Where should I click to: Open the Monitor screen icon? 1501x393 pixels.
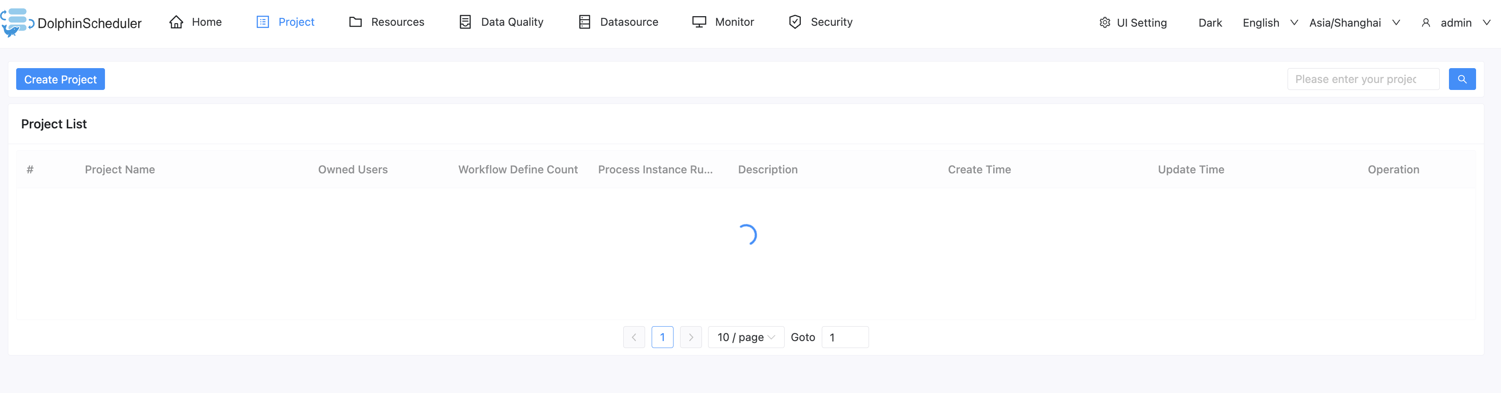[698, 21]
